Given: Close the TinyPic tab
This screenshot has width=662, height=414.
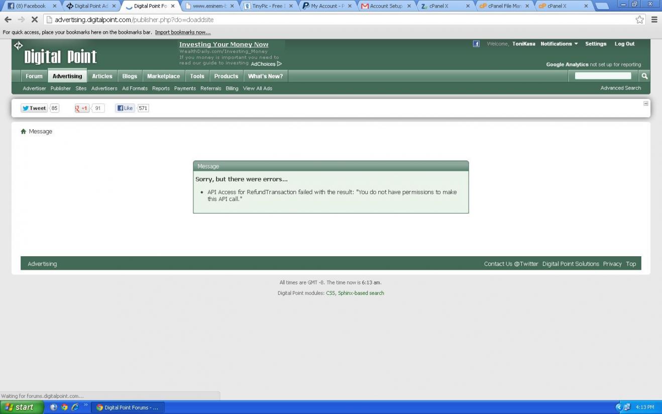Looking at the screenshot, I should click(291, 6).
